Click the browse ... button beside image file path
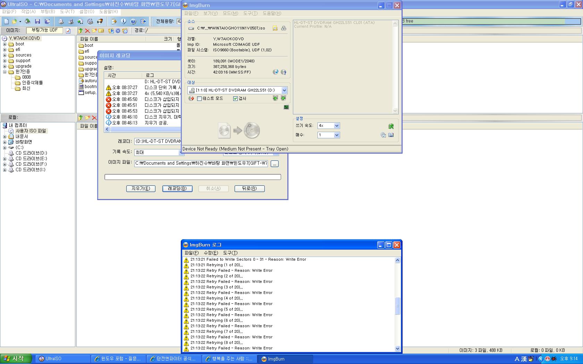 pyautogui.click(x=274, y=164)
